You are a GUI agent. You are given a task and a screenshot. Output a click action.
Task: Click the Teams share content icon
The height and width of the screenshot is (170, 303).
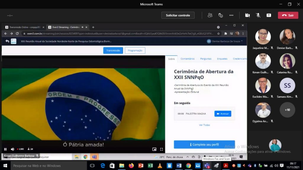tap(269, 15)
